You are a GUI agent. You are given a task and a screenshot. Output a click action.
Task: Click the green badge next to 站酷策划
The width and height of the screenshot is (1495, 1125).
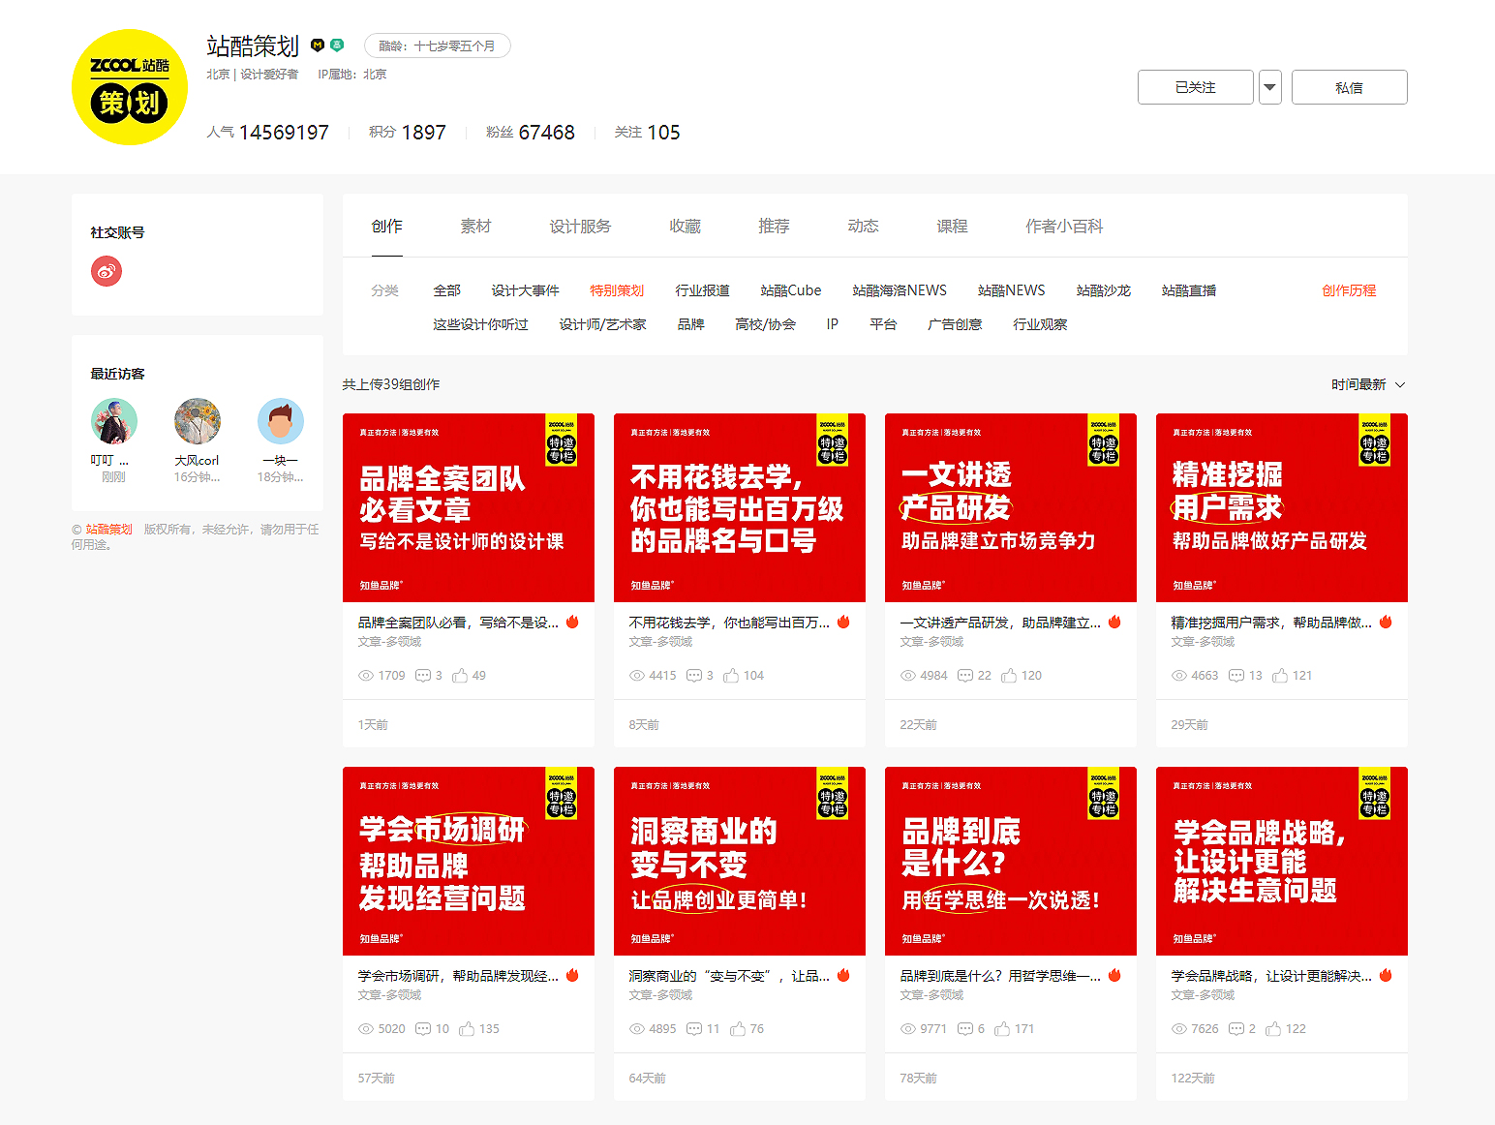tap(337, 45)
